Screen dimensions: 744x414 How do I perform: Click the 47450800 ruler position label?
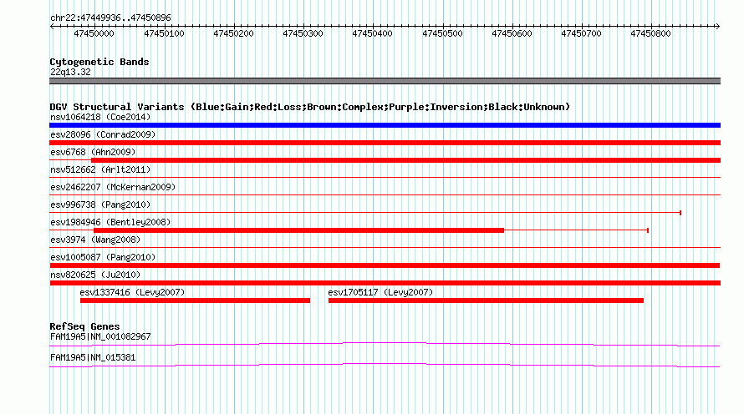pyautogui.click(x=650, y=33)
